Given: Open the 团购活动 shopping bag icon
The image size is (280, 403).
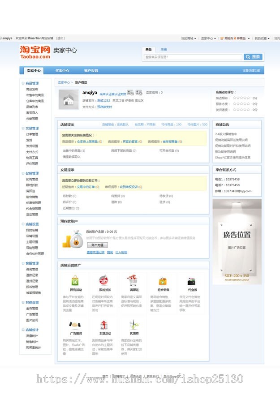Looking at the screenshot, I should click(75, 281).
